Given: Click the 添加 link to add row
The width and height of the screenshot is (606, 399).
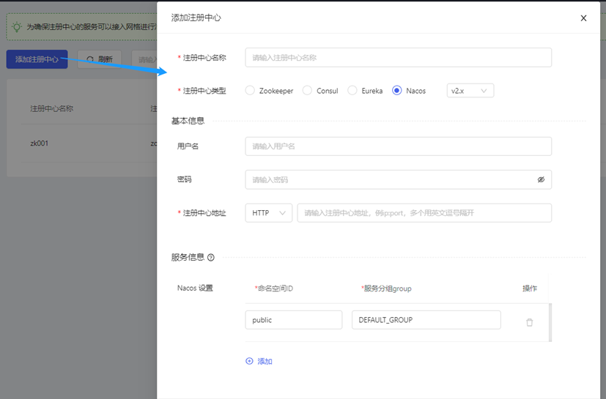Looking at the screenshot, I should (265, 361).
